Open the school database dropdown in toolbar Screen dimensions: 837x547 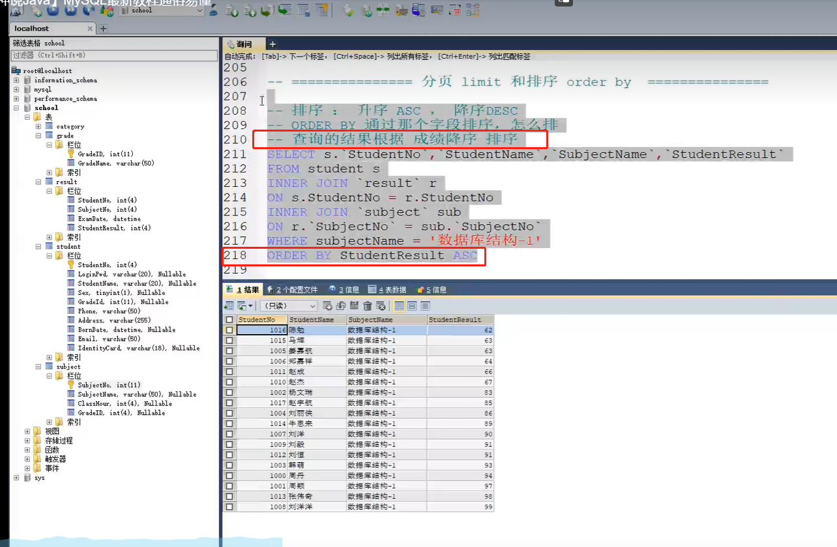(199, 10)
